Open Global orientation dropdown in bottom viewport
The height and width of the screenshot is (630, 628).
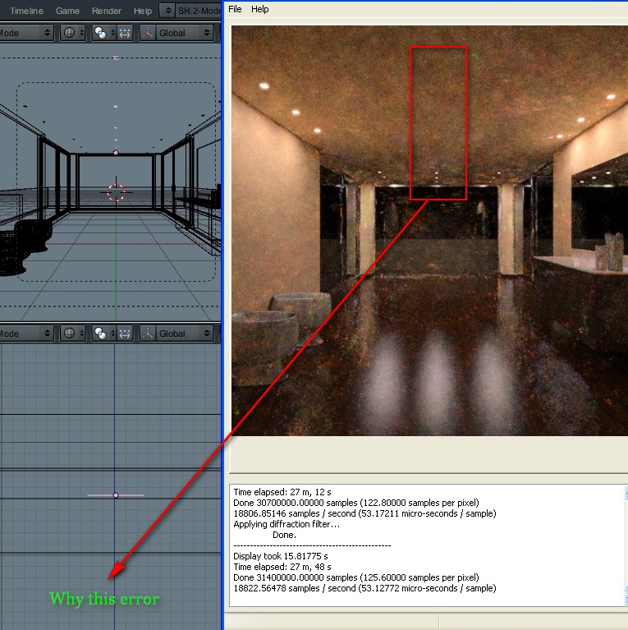176,333
